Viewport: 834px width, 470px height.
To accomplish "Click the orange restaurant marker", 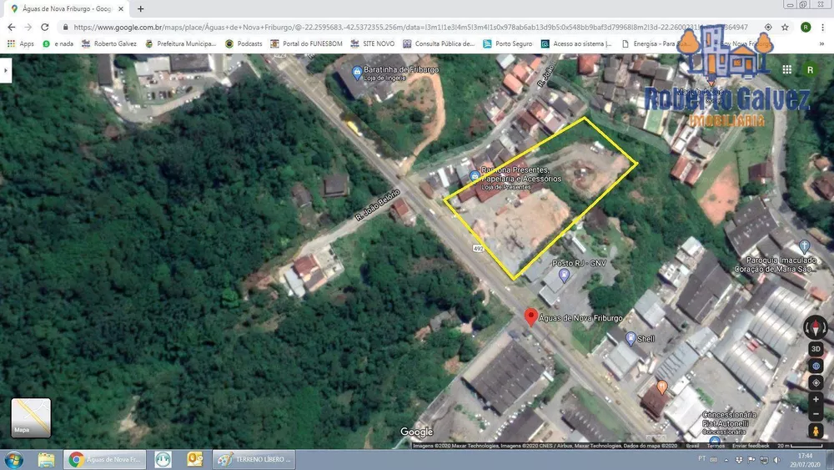I will tap(661, 387).
